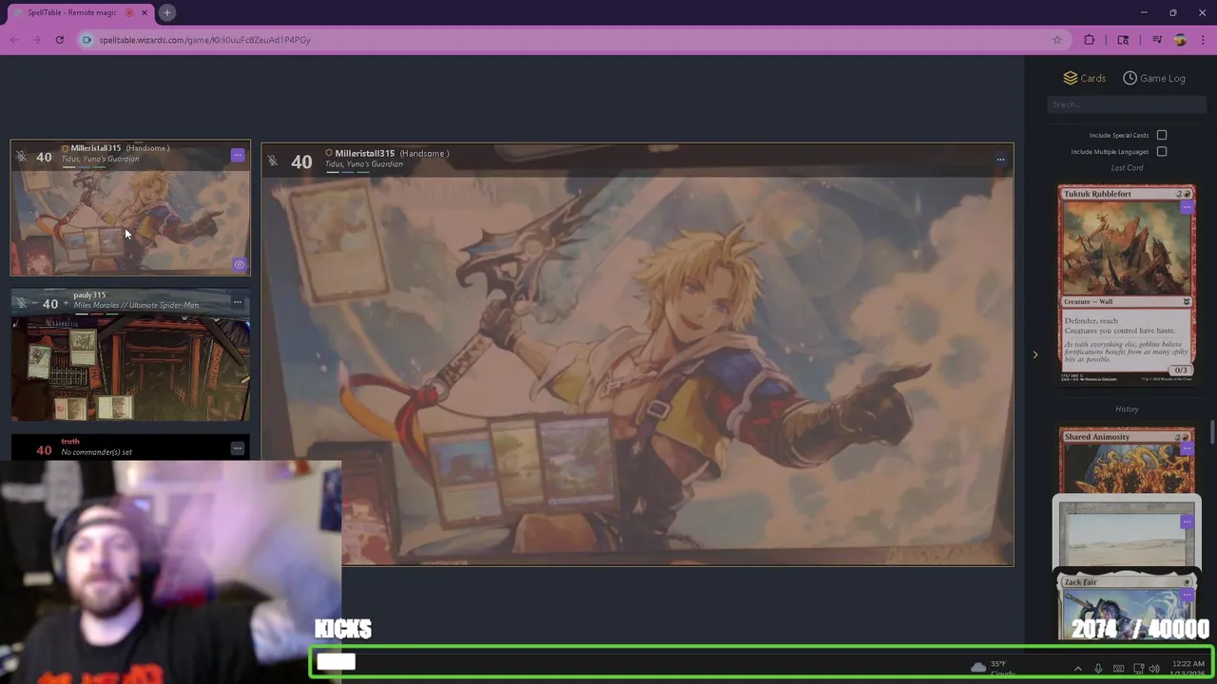
Task: Open weather widget showing 35°F
Action: [x=991, y=669]
